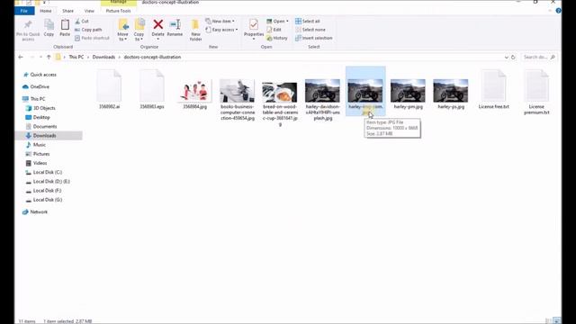Screen dimensions: 576x324
Task: Click the Paste ribbon icon
Action: [x=65, y=28]
